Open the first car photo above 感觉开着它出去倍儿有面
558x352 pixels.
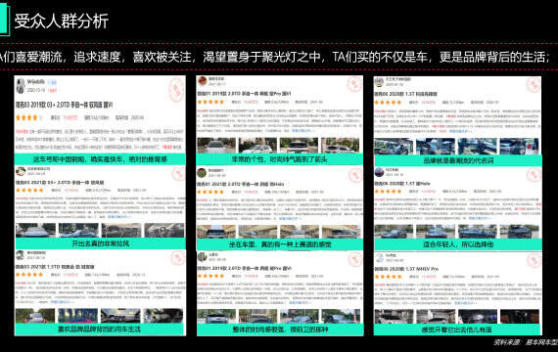(x=394, y=317)
